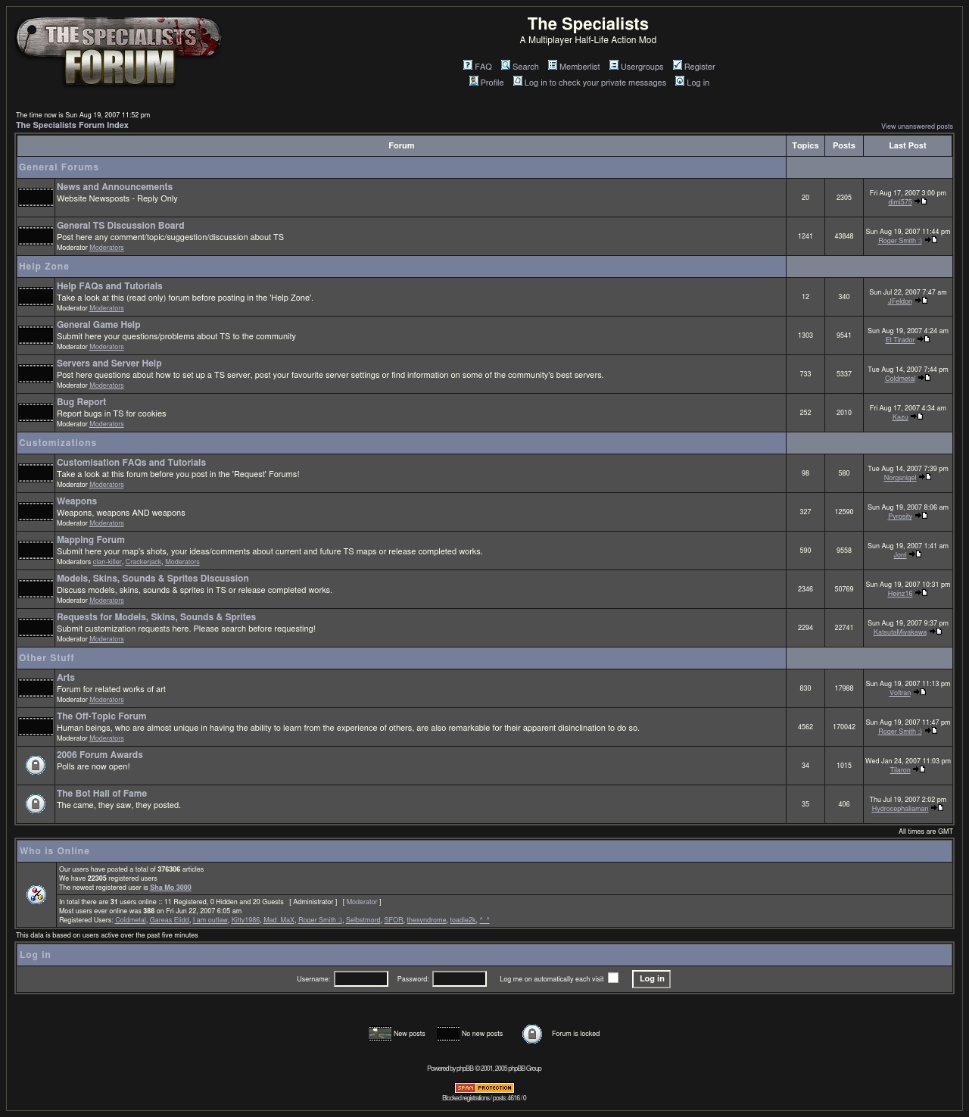Click the Profile icon
Image resolution: width=969 pixels, height=1117 pixels.
473,81
